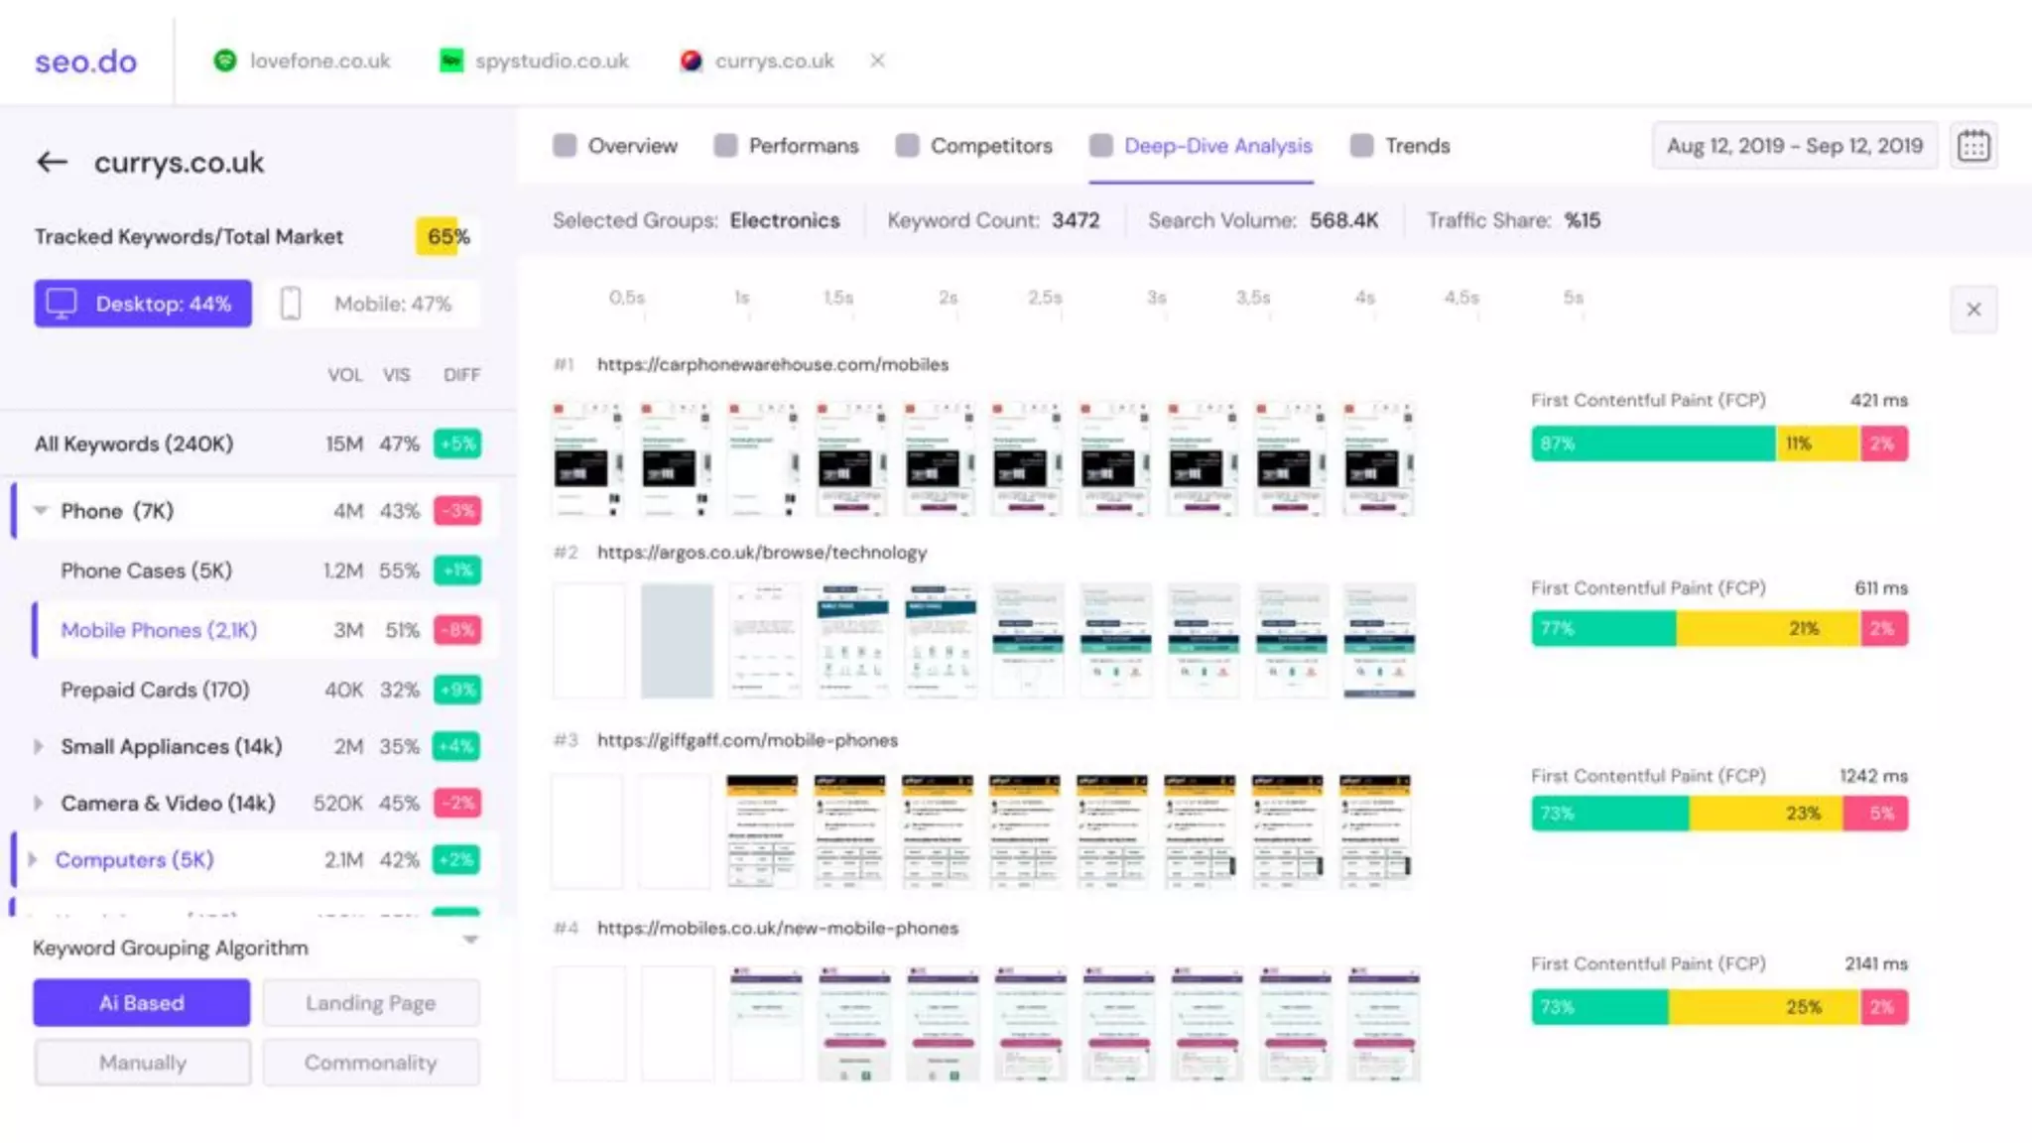Open the calendar date picker icon

(1973, 146)
